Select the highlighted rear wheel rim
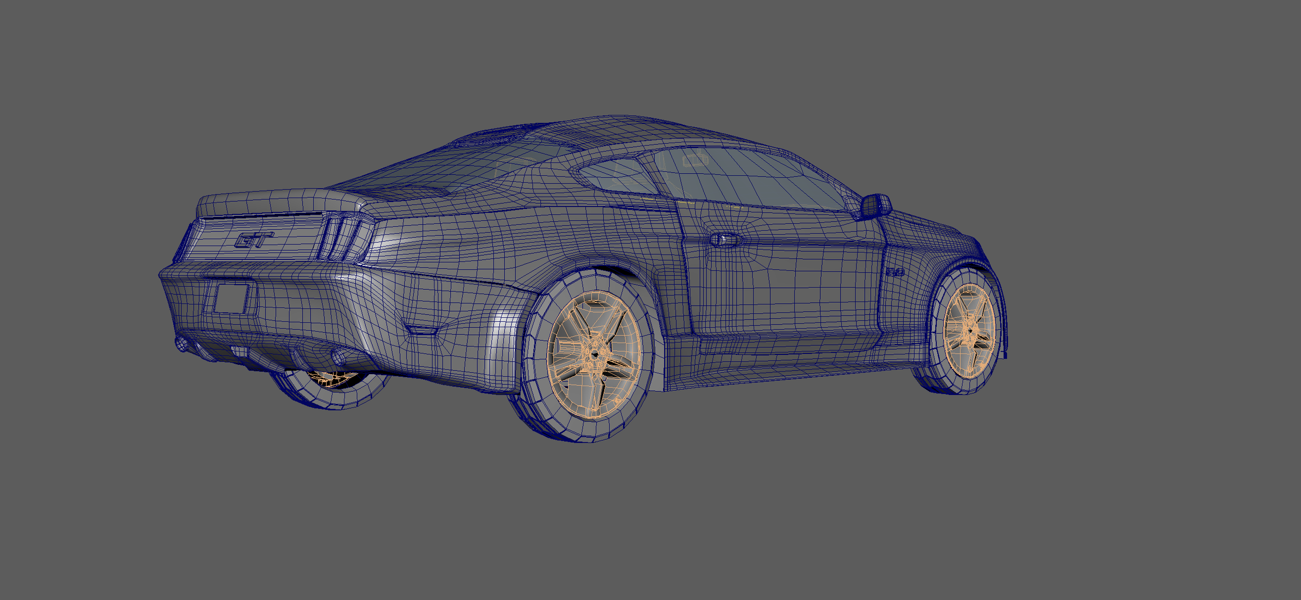The width and height of the screenshot is (1301, 600). coord(594,355)
